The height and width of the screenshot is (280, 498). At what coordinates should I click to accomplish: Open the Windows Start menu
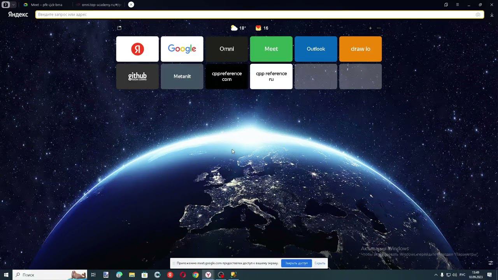coord(6,275)
